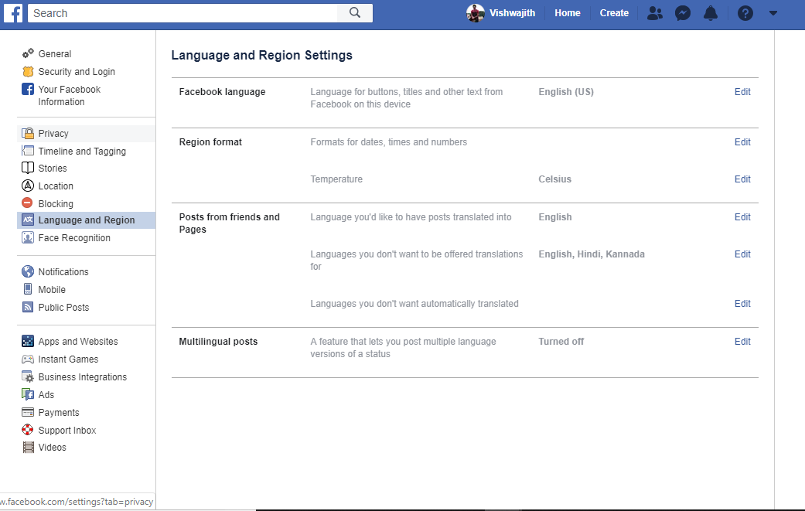
Task: Open the Notifications bell icon
Action: point(711,13)
